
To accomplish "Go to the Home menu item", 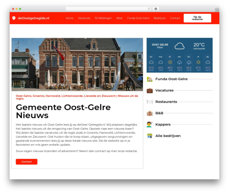I will point(70,18).
